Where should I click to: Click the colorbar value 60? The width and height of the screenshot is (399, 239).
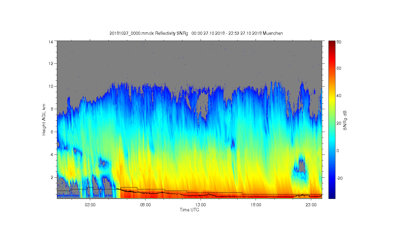coord(339,68)
